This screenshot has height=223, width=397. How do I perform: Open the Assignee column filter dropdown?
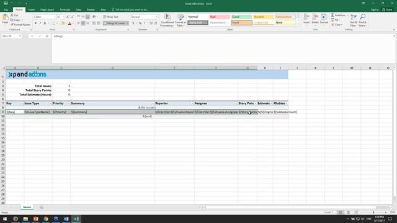pos(236,103)
